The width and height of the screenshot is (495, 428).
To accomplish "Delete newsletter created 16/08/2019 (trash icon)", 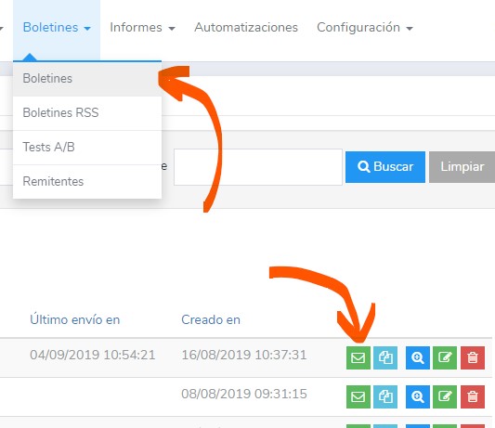I will (x=473, y=357).
